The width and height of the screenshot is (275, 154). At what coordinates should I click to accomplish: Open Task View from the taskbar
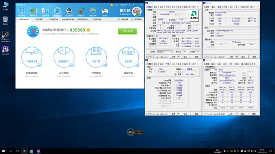click(x=17, y=151)
